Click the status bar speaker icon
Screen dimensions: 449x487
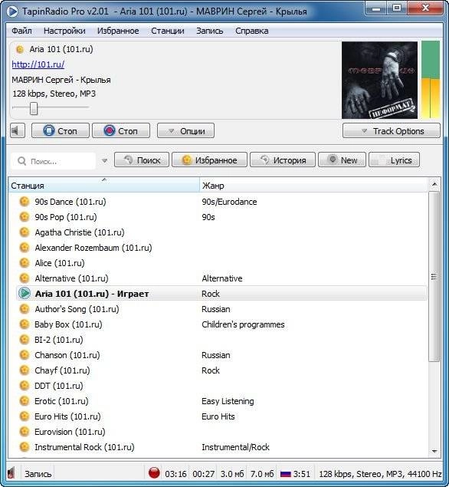click(11, 473)
